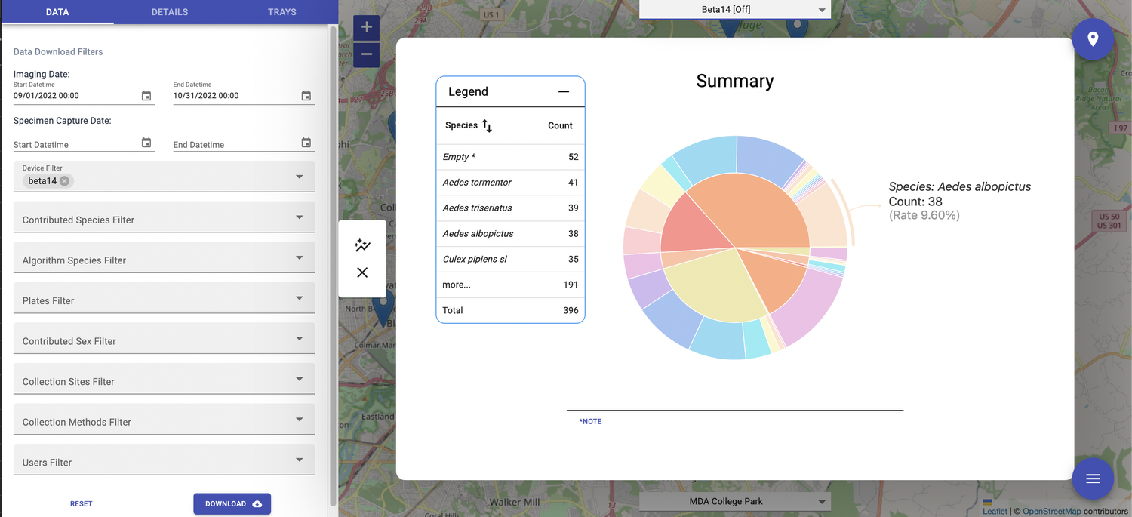Viewport: 1132px width, 517px height.
Task: Open the Plates Filter dropdown
Action: [x=165, y=297]
